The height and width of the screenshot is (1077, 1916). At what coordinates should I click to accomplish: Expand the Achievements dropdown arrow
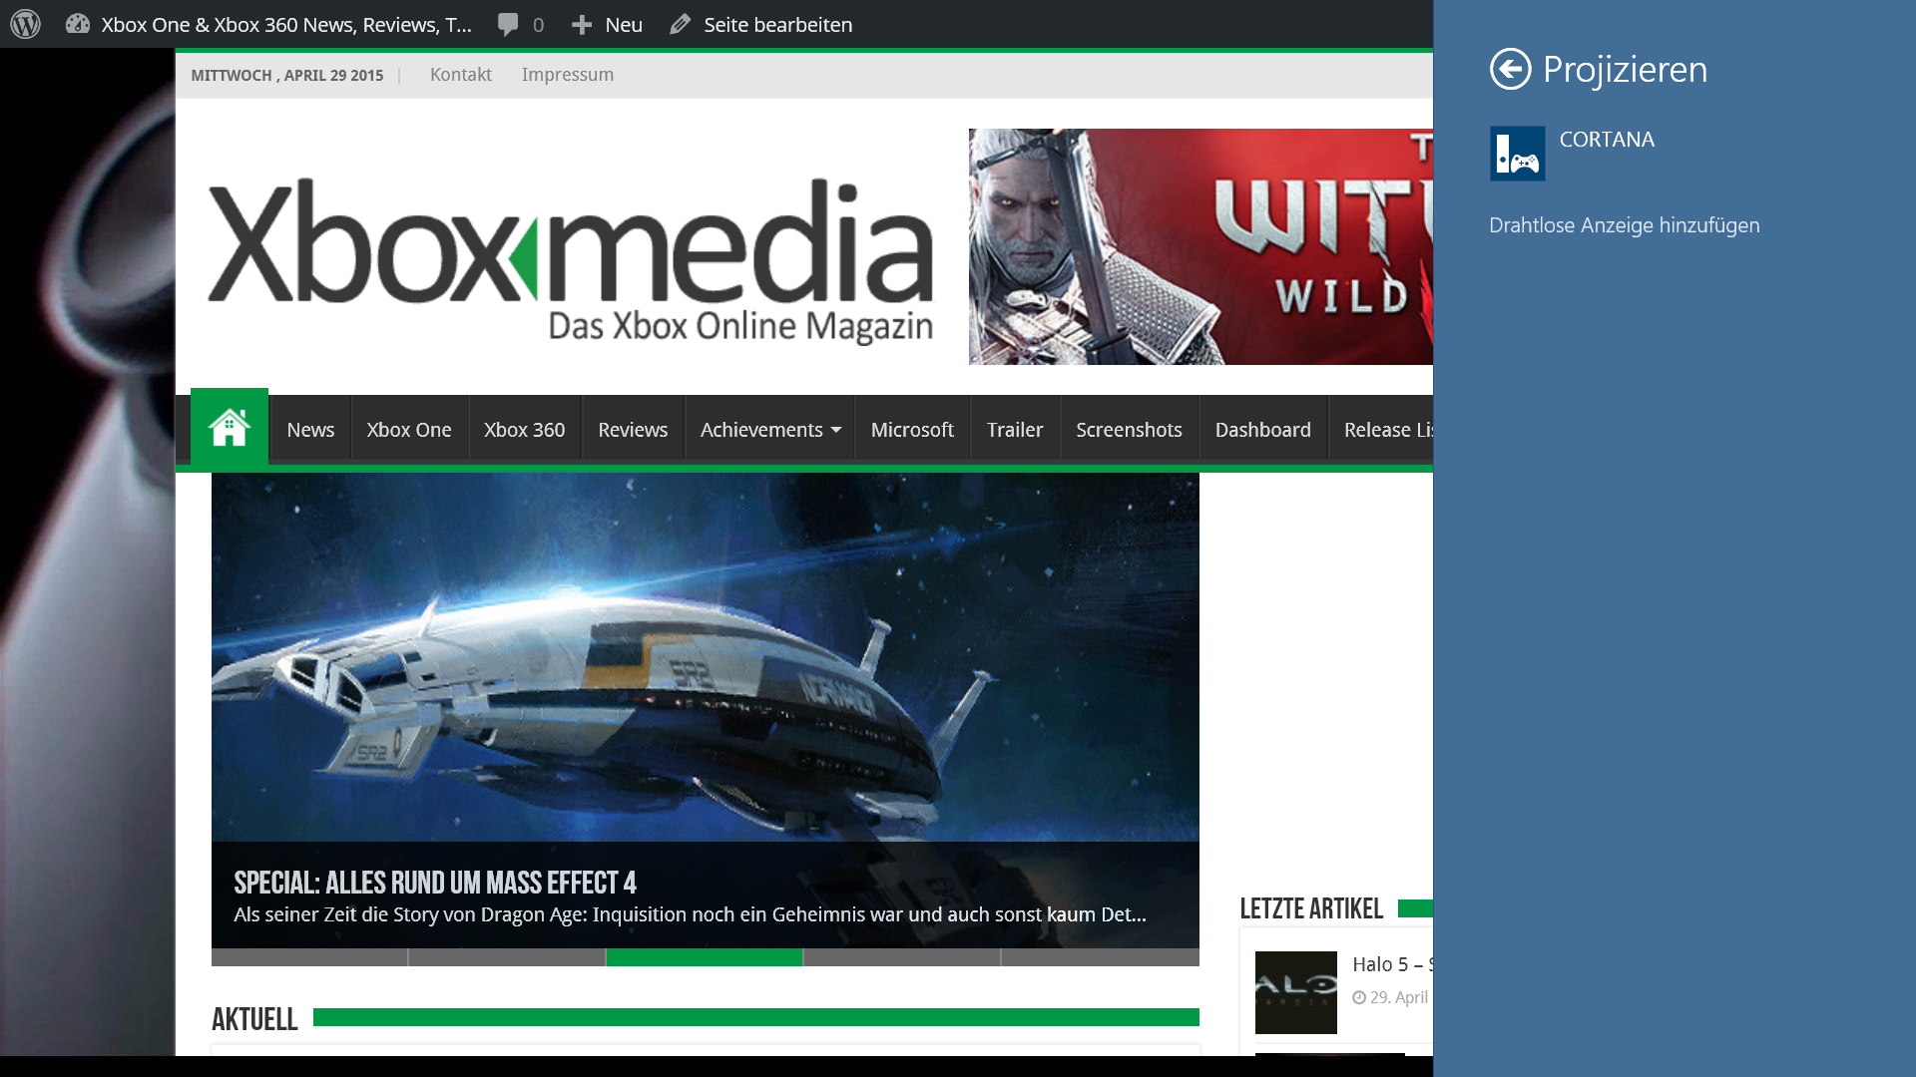pyautogui.click(x=836, y=430)
